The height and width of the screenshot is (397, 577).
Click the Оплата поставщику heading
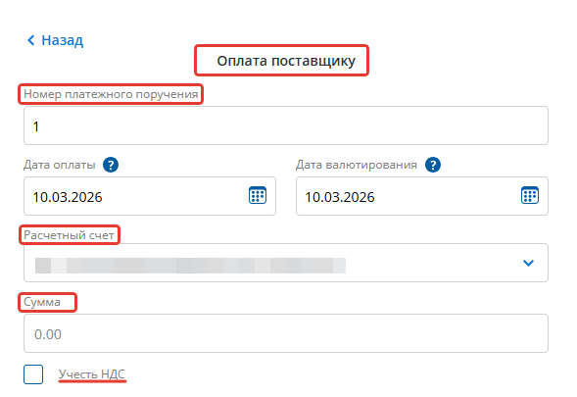(286, 61)
